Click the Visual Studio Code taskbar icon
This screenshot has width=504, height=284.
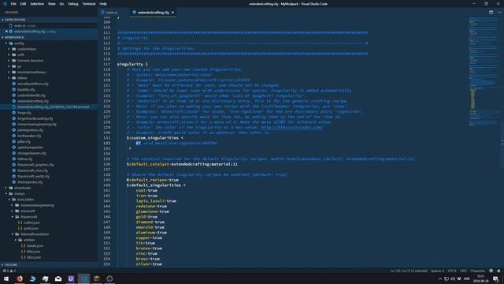(x=84, y=278)
